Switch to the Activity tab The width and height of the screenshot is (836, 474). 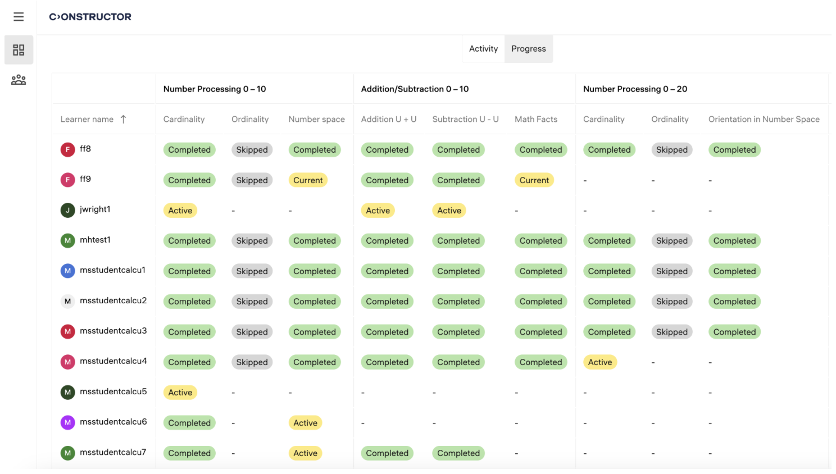(483, 49)
